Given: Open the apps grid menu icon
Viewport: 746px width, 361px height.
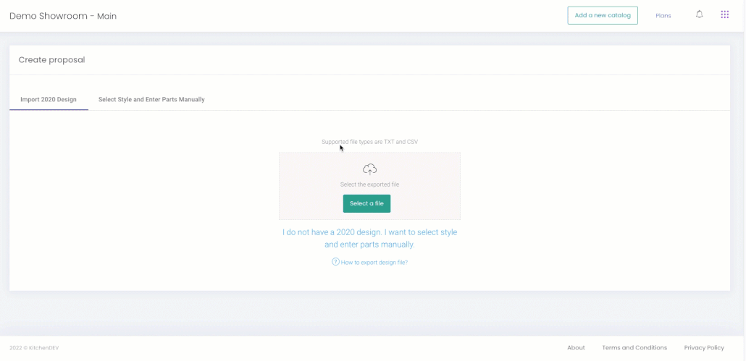Looking at the screenshot, I should 724,14.
